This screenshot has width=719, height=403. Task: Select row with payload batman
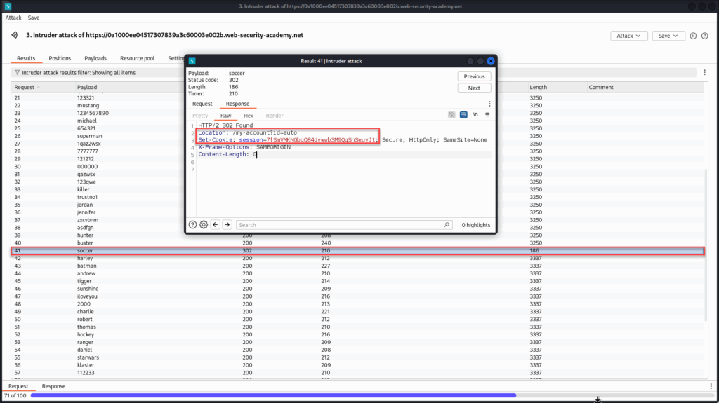pyautogui.click(x=357, y=266)
